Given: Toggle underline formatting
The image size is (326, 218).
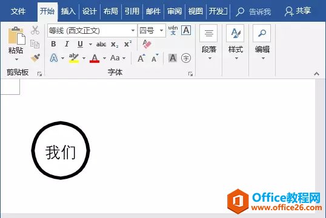Looking at the screenshot, I should 80,44.
